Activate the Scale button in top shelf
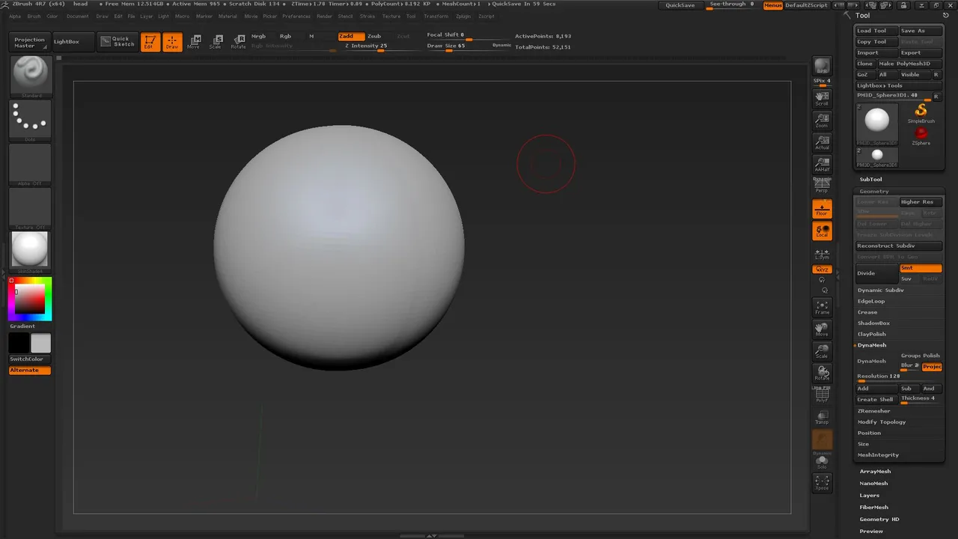958x539 pixels. click(x=216, y=42)
